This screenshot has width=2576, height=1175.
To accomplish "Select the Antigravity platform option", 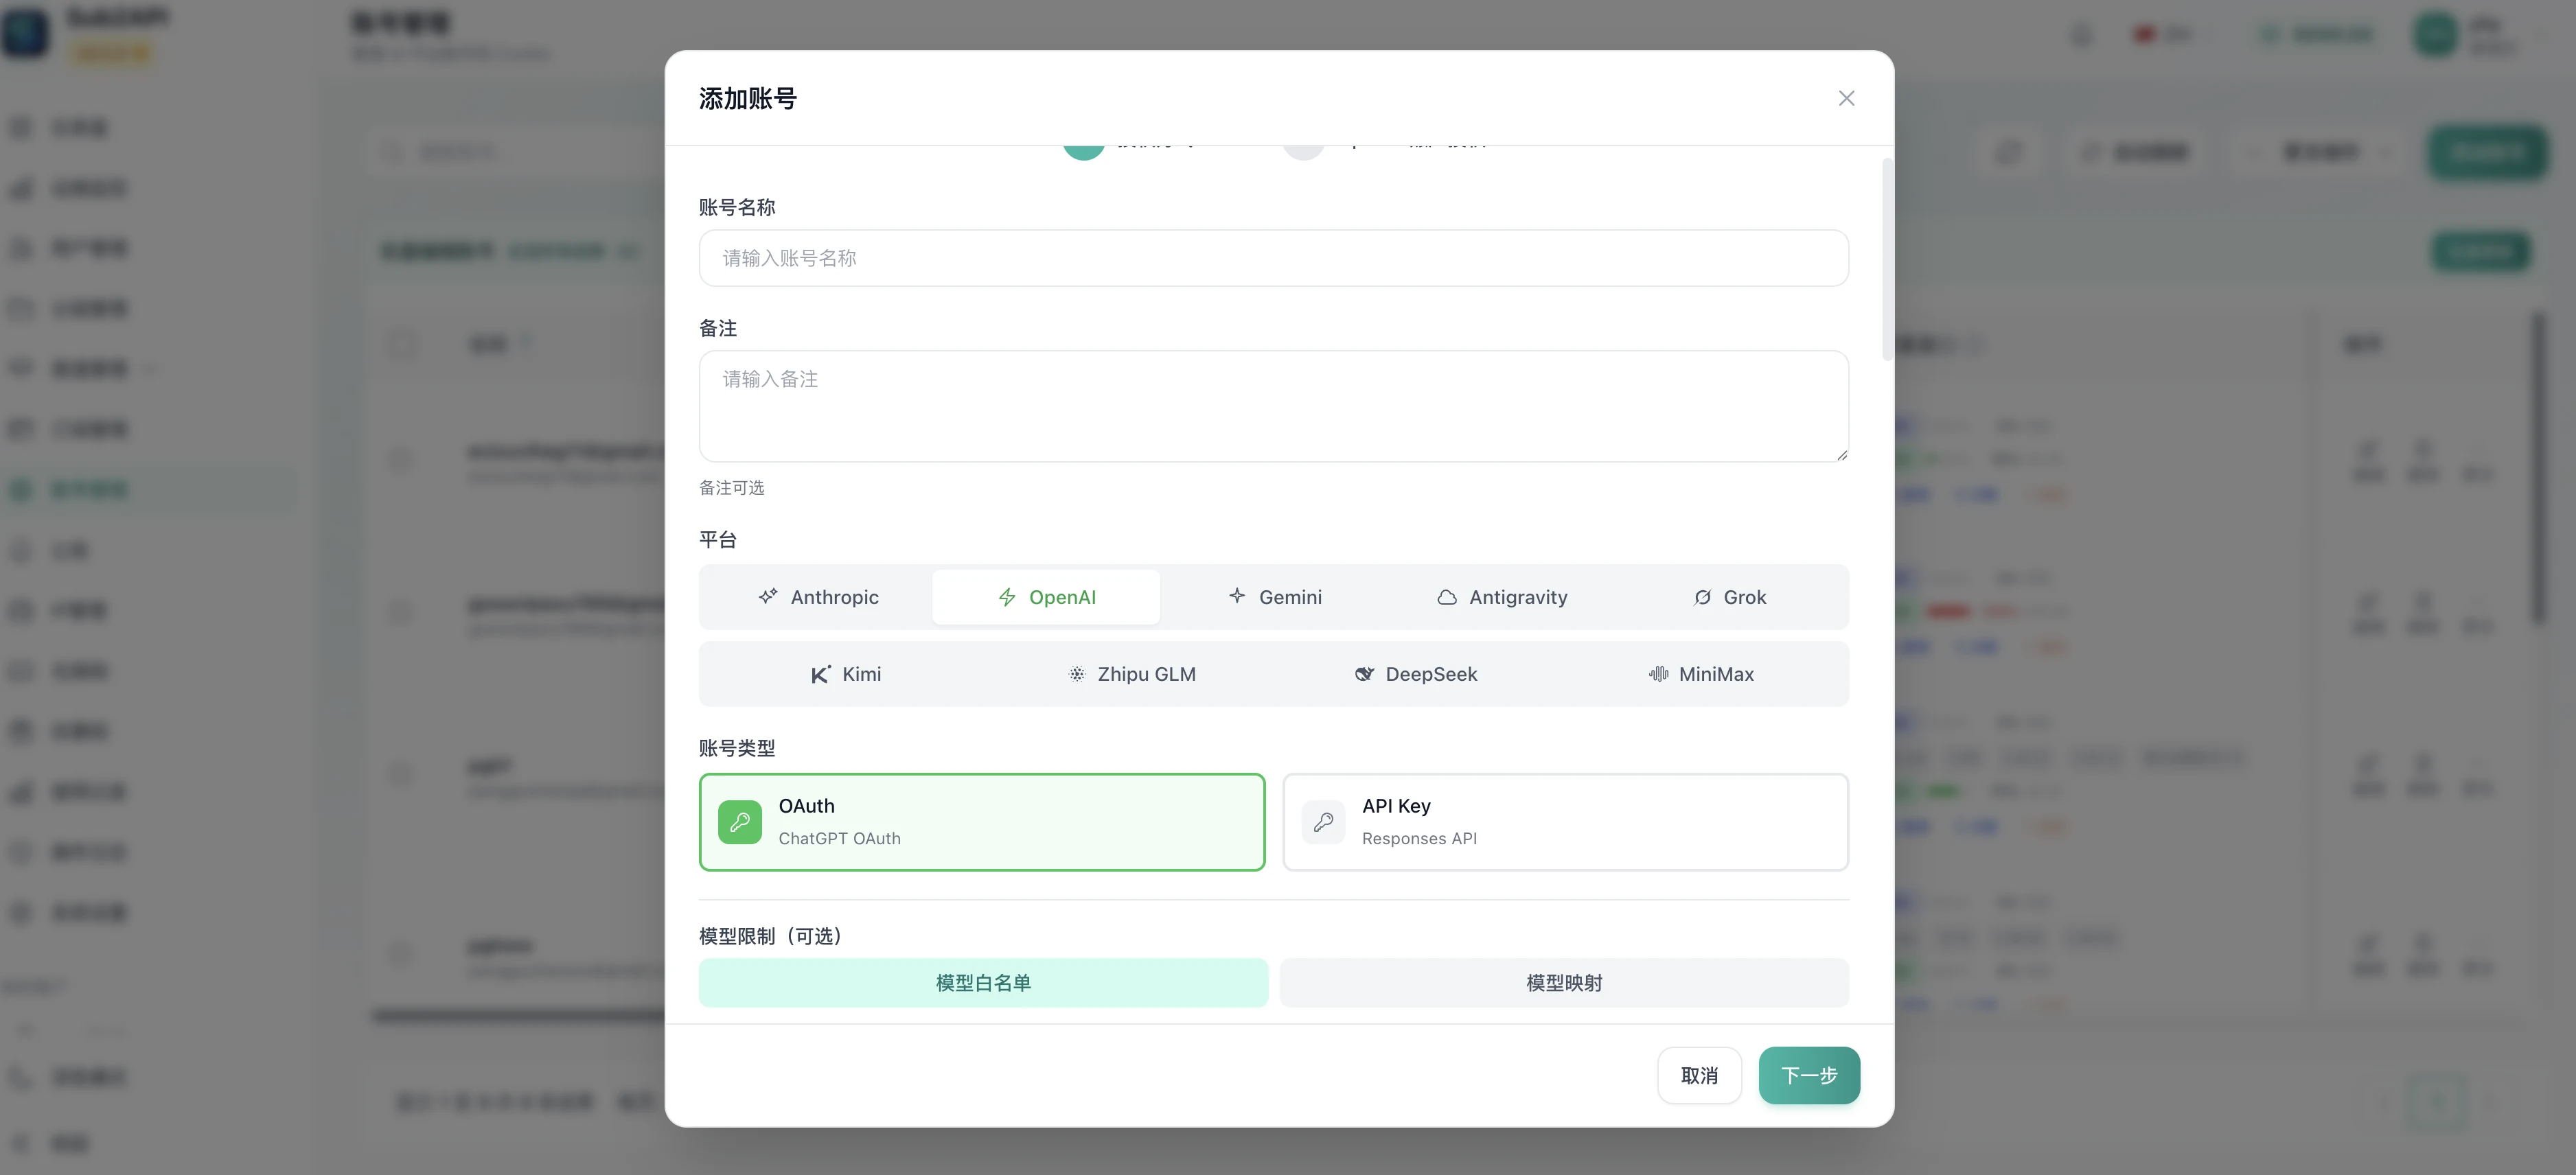I will coord(1502,597).
